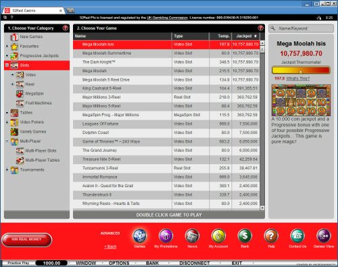Open the Help question mark icon
Viewport: 338px width, 267px height.
(x=271, y=236)
